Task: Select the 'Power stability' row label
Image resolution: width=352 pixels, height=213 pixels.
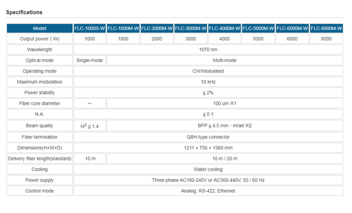Action: [39, 92]
